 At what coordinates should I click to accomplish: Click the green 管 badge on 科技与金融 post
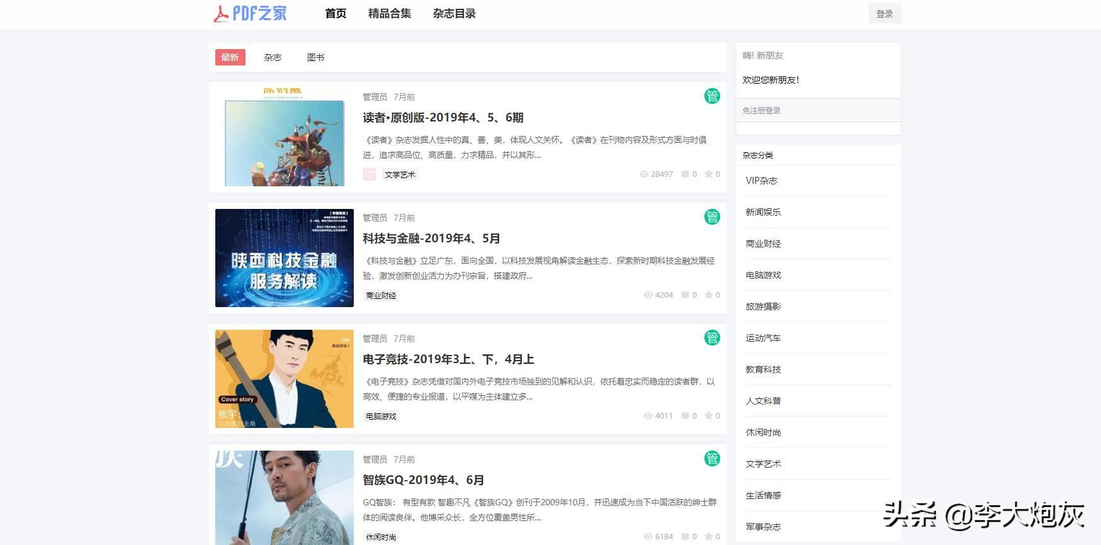tap(712, 217)
